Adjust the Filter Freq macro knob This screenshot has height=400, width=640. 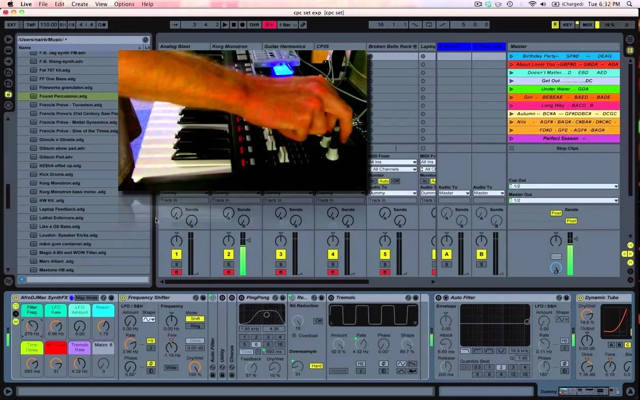point(32,326)
